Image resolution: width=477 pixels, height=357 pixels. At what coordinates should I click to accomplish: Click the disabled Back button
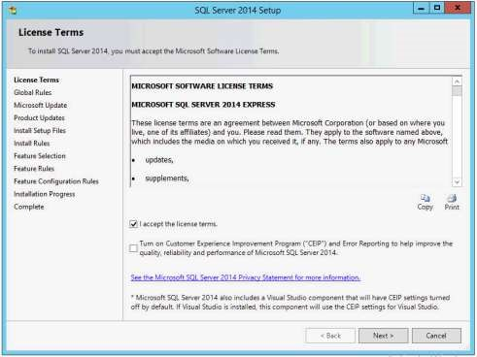click(x=330, y=336)
